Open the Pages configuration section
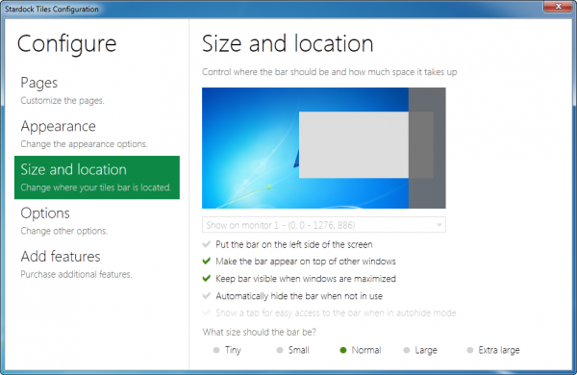This screenshot has width=577, height=375. (x=97, y=90)
